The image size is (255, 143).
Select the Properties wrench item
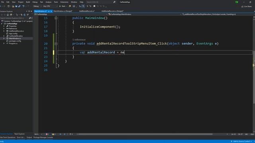click(12, 26)
